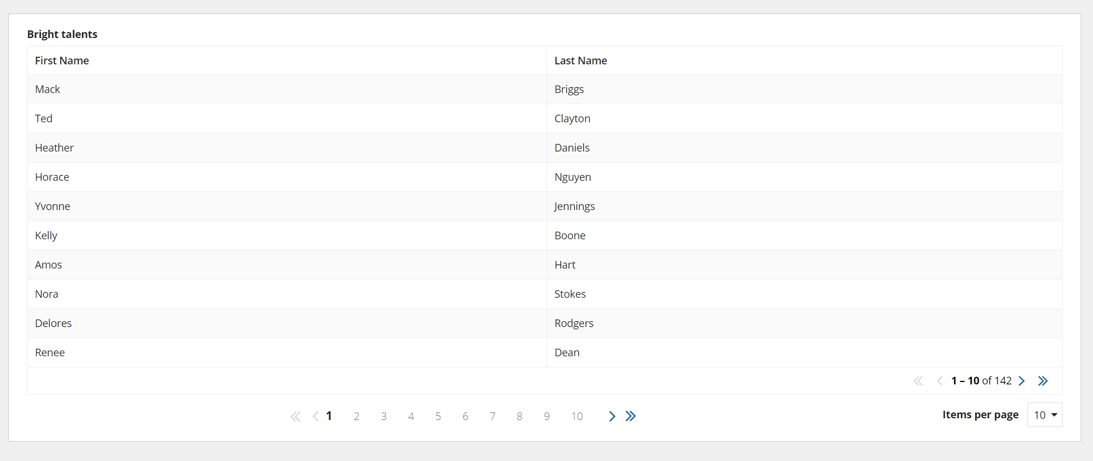The image size is (1093, 461).
Task: Click current page number 1
Action: tap(329, 416)
